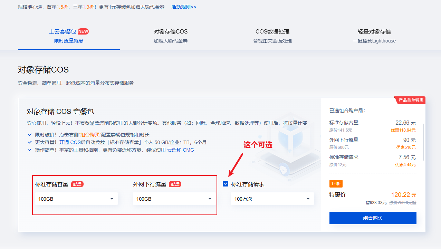Click the orange "组合购买" text link
The width and height of the screenshot is (441, 249).
pyautogui.click(x=90, y=135)
